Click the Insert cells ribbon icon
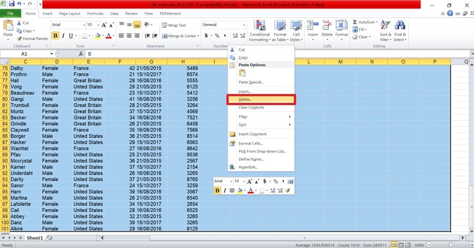This screenshot has height=248, width=474. [x=313, y=26]
